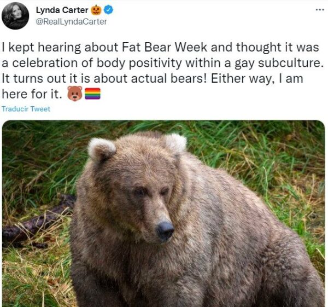Click the dark log beside the bear
The height and width of the screenshot is (307, 328).
point(38,223)
